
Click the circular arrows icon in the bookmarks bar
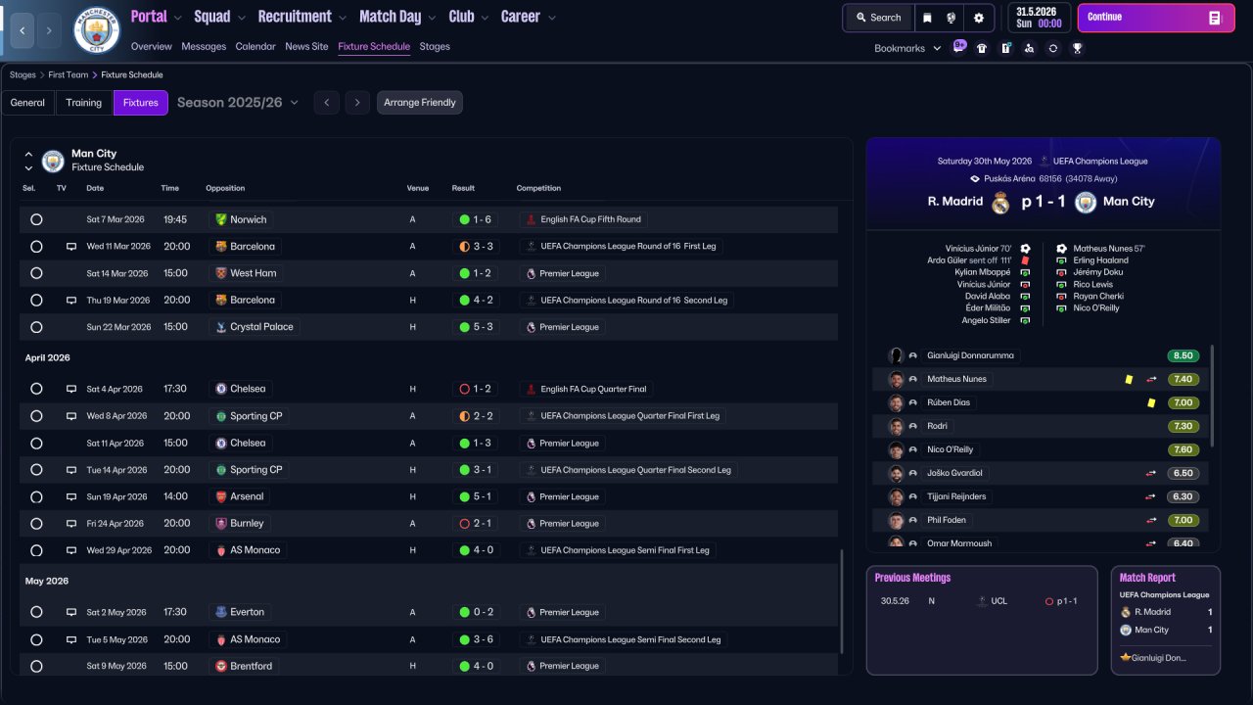[x=1053, y=48]
